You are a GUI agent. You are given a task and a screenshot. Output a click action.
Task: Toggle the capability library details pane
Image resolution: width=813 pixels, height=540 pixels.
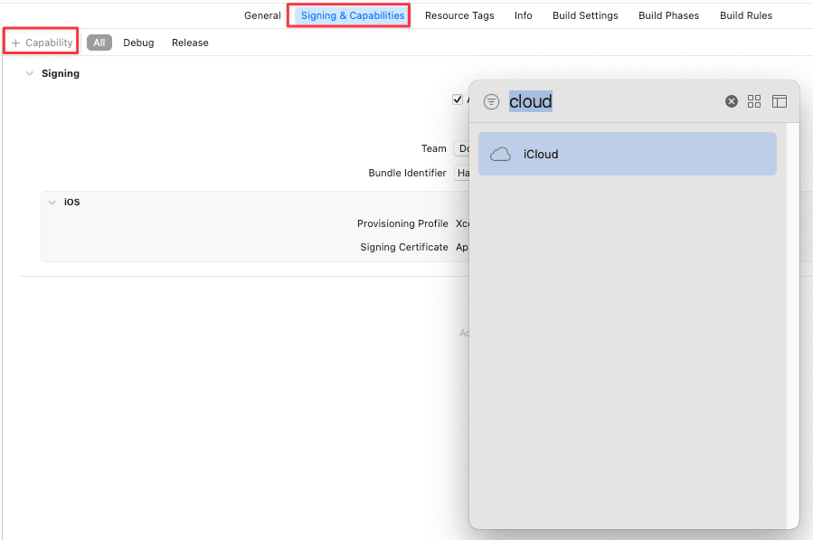780,101
